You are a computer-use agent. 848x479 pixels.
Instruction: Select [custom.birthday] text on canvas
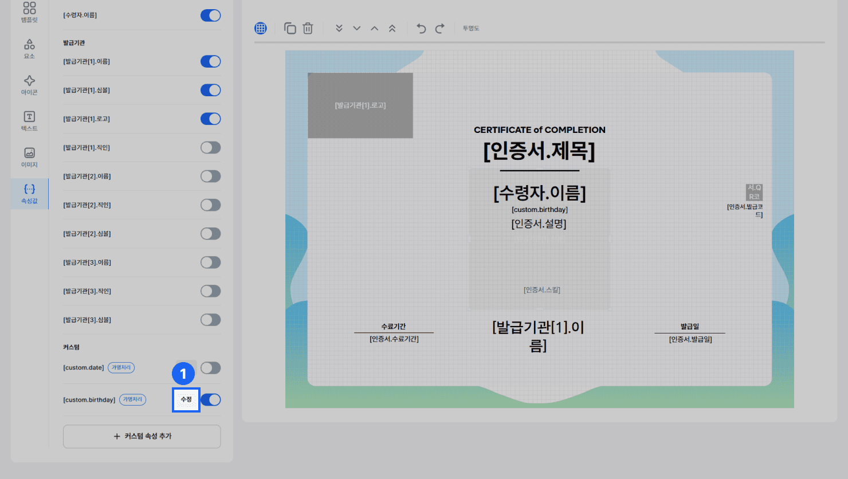540,210
